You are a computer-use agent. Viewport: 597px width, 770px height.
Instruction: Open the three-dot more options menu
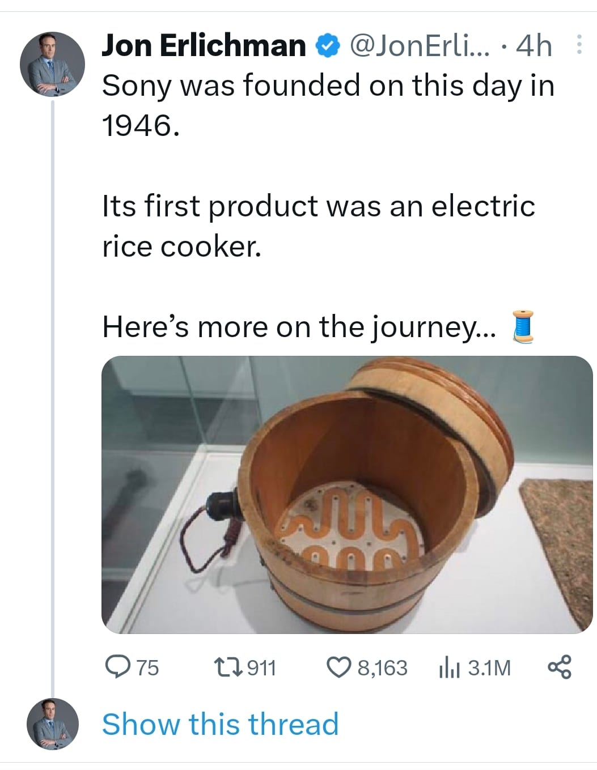click(579, 45)
